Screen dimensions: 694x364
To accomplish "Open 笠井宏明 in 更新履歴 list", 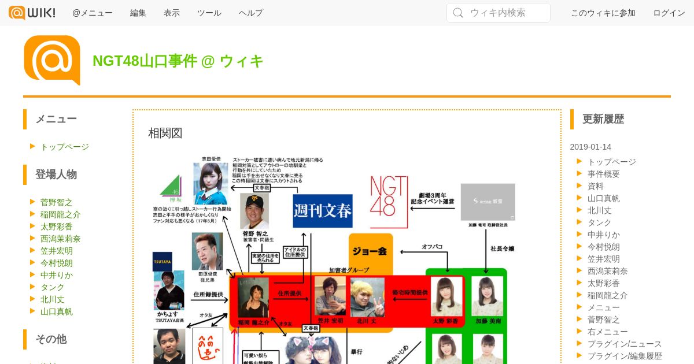I will click(604, 259).
